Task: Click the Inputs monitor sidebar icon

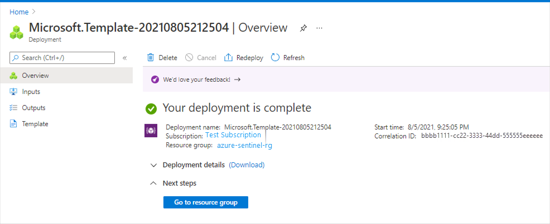Action: tap(13, 92)
